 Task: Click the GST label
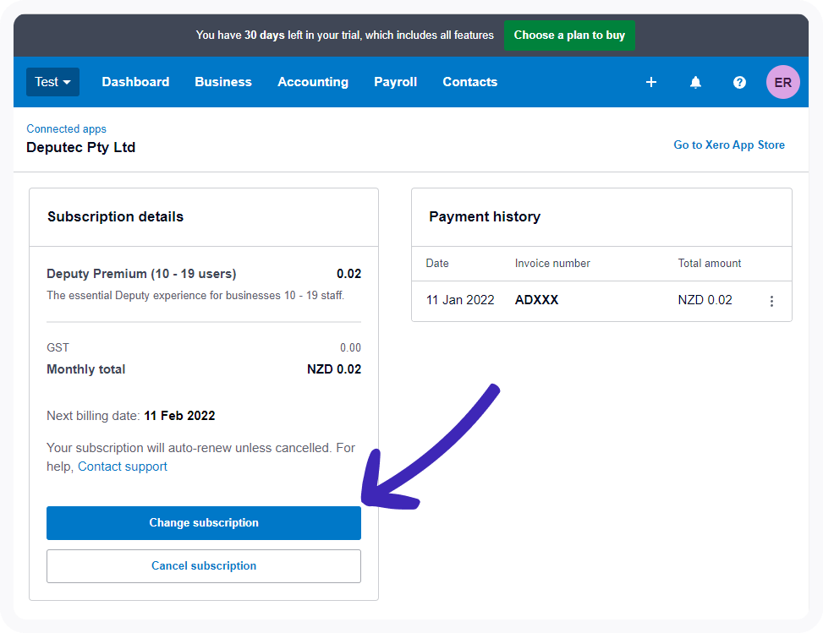(58, 347)
